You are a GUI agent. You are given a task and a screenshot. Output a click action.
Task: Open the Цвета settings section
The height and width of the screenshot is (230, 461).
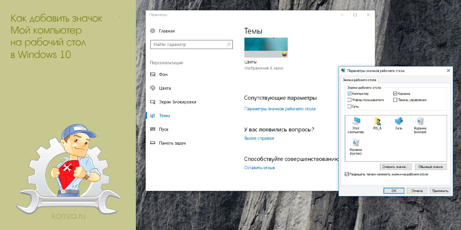[165, 88]
